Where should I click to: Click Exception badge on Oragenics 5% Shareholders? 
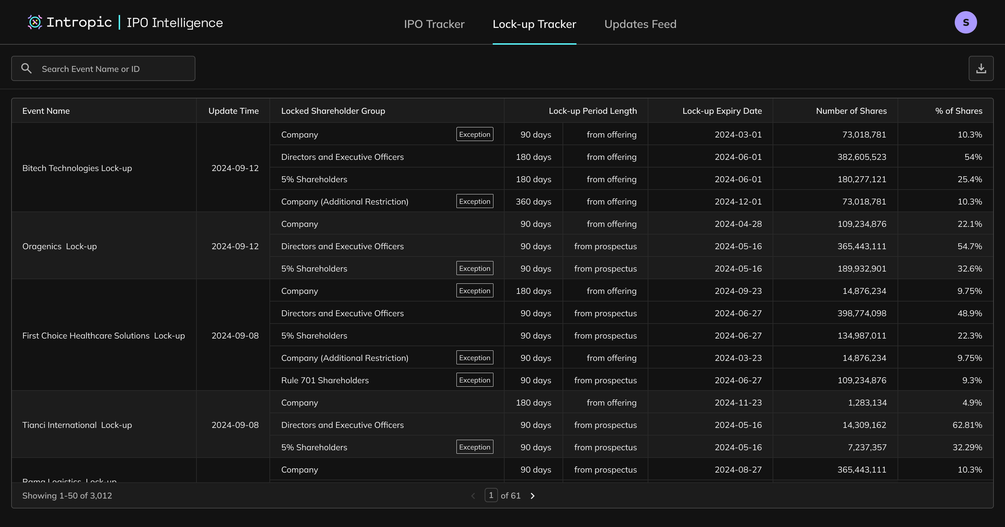475,268
